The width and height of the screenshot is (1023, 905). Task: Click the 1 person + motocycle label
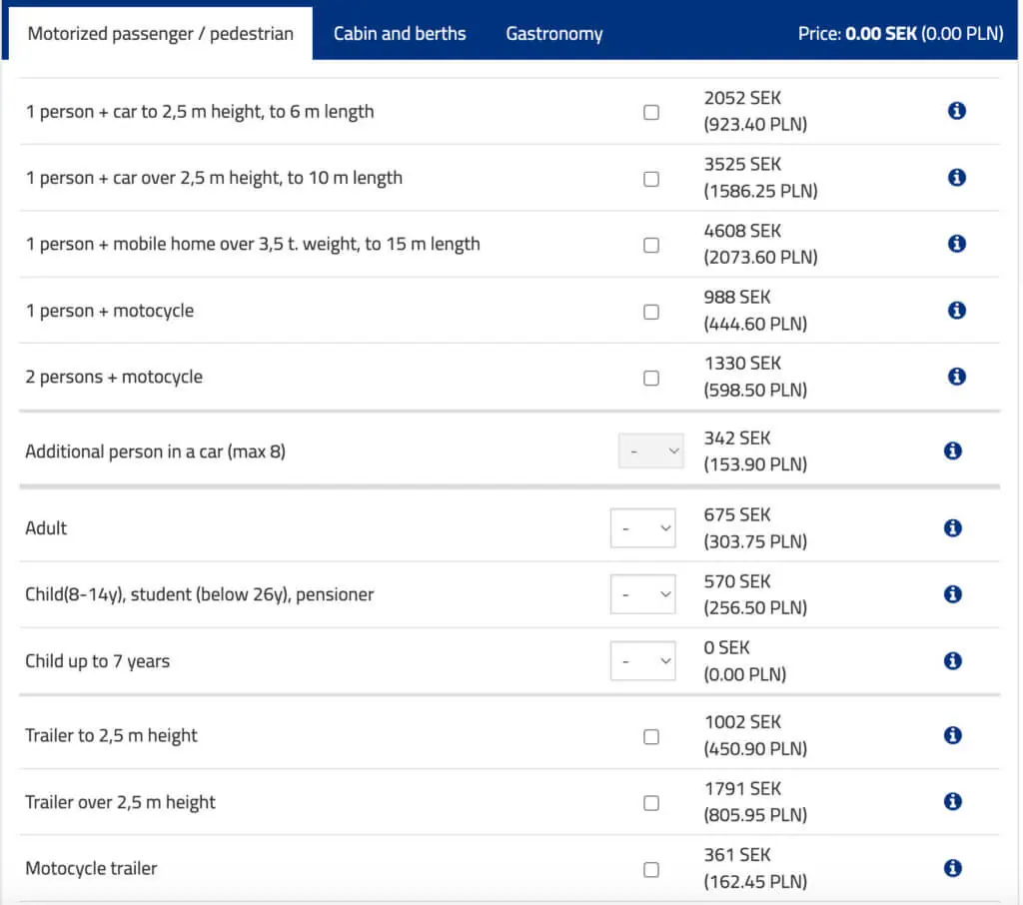[x=110, y=311]
